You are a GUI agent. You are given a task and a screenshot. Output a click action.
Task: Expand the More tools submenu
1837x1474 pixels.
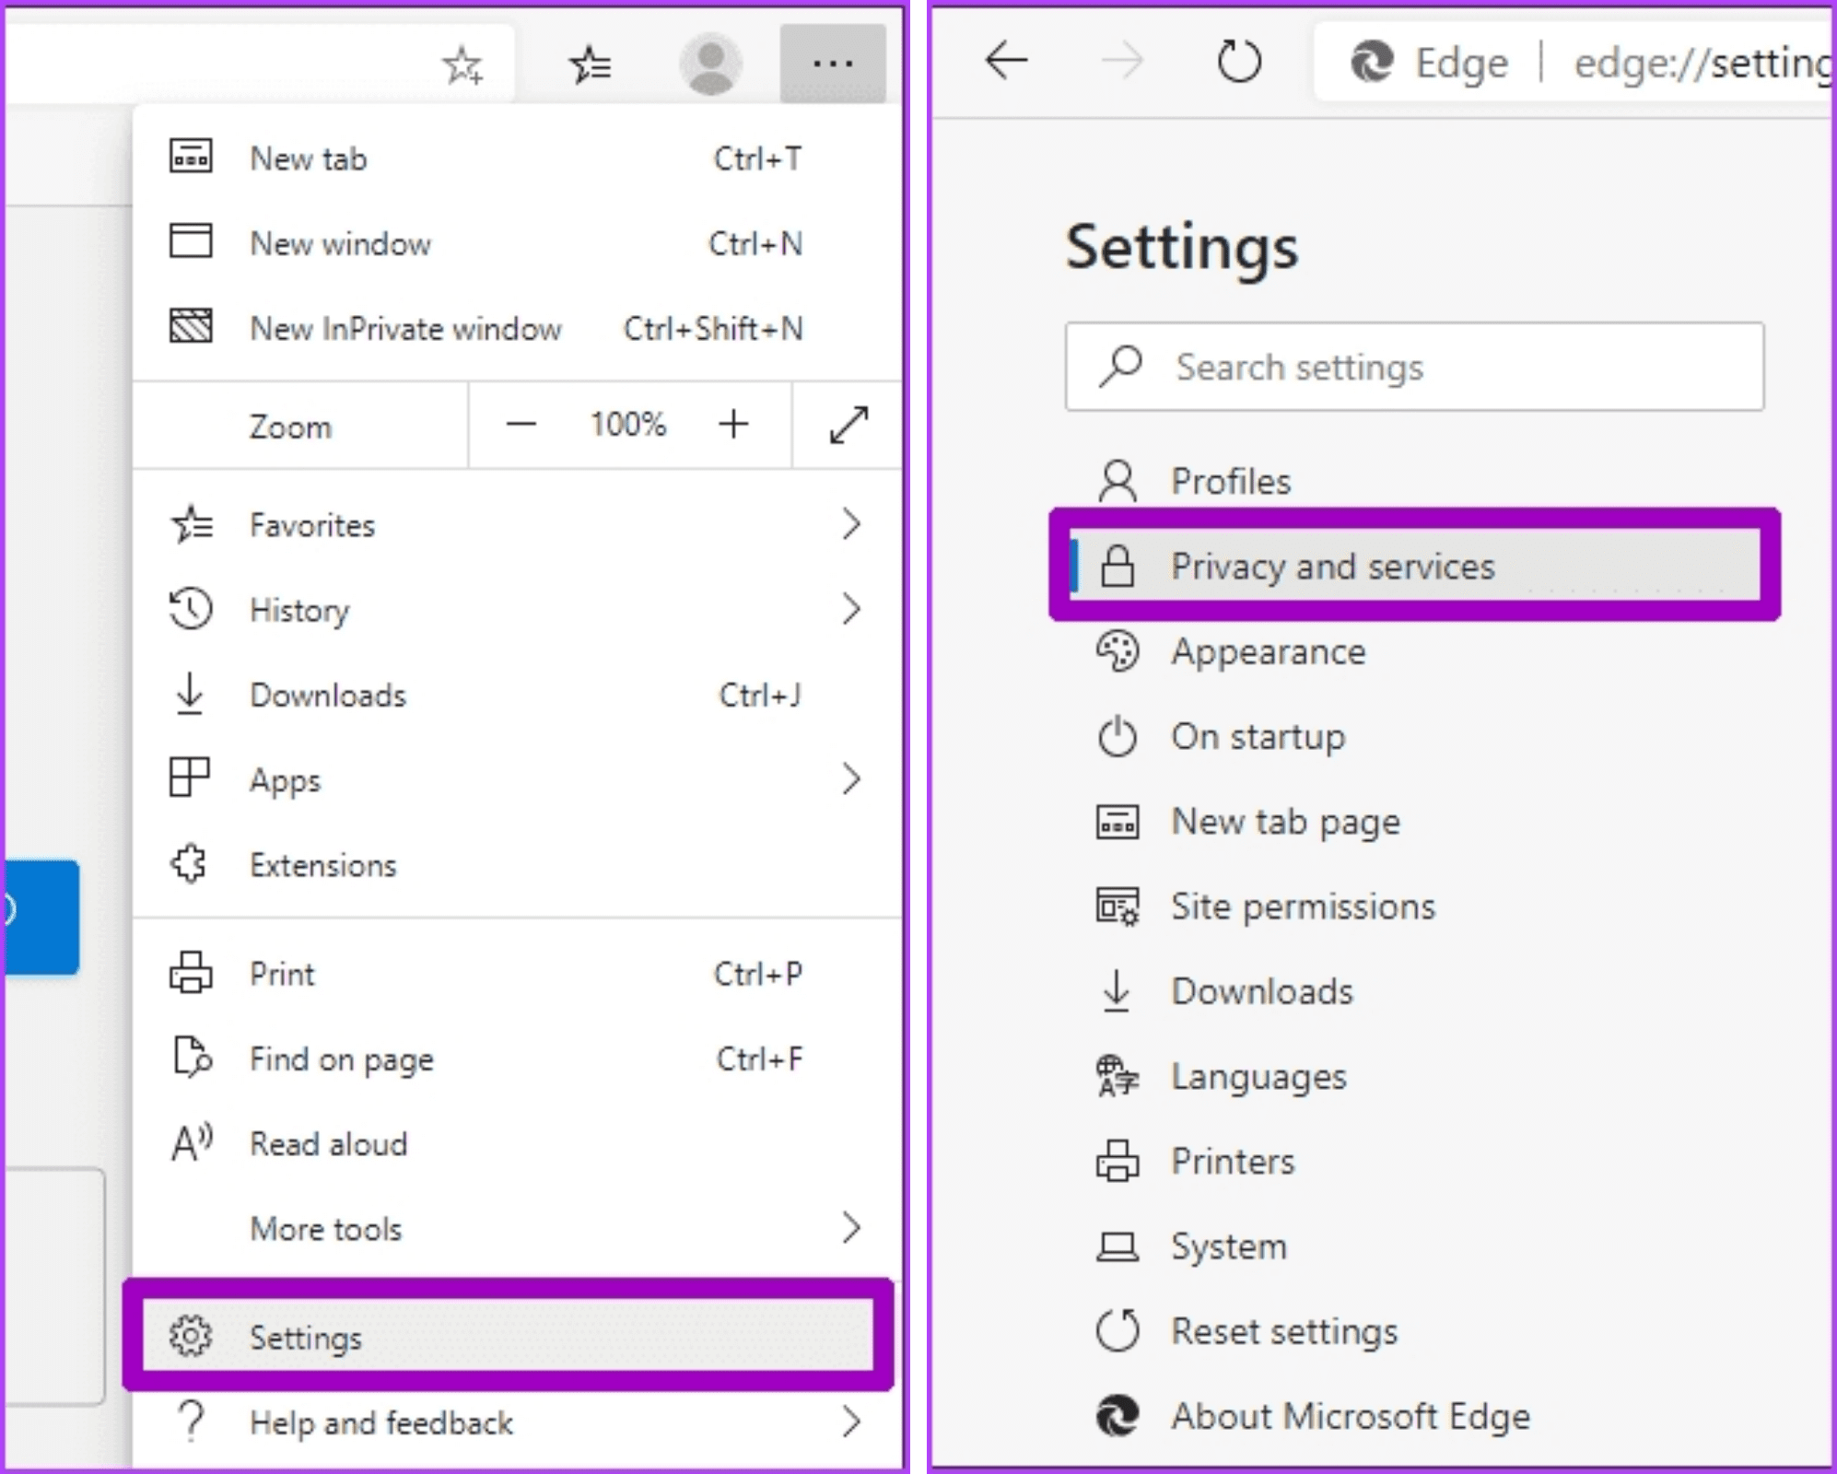coord(516,1229)
